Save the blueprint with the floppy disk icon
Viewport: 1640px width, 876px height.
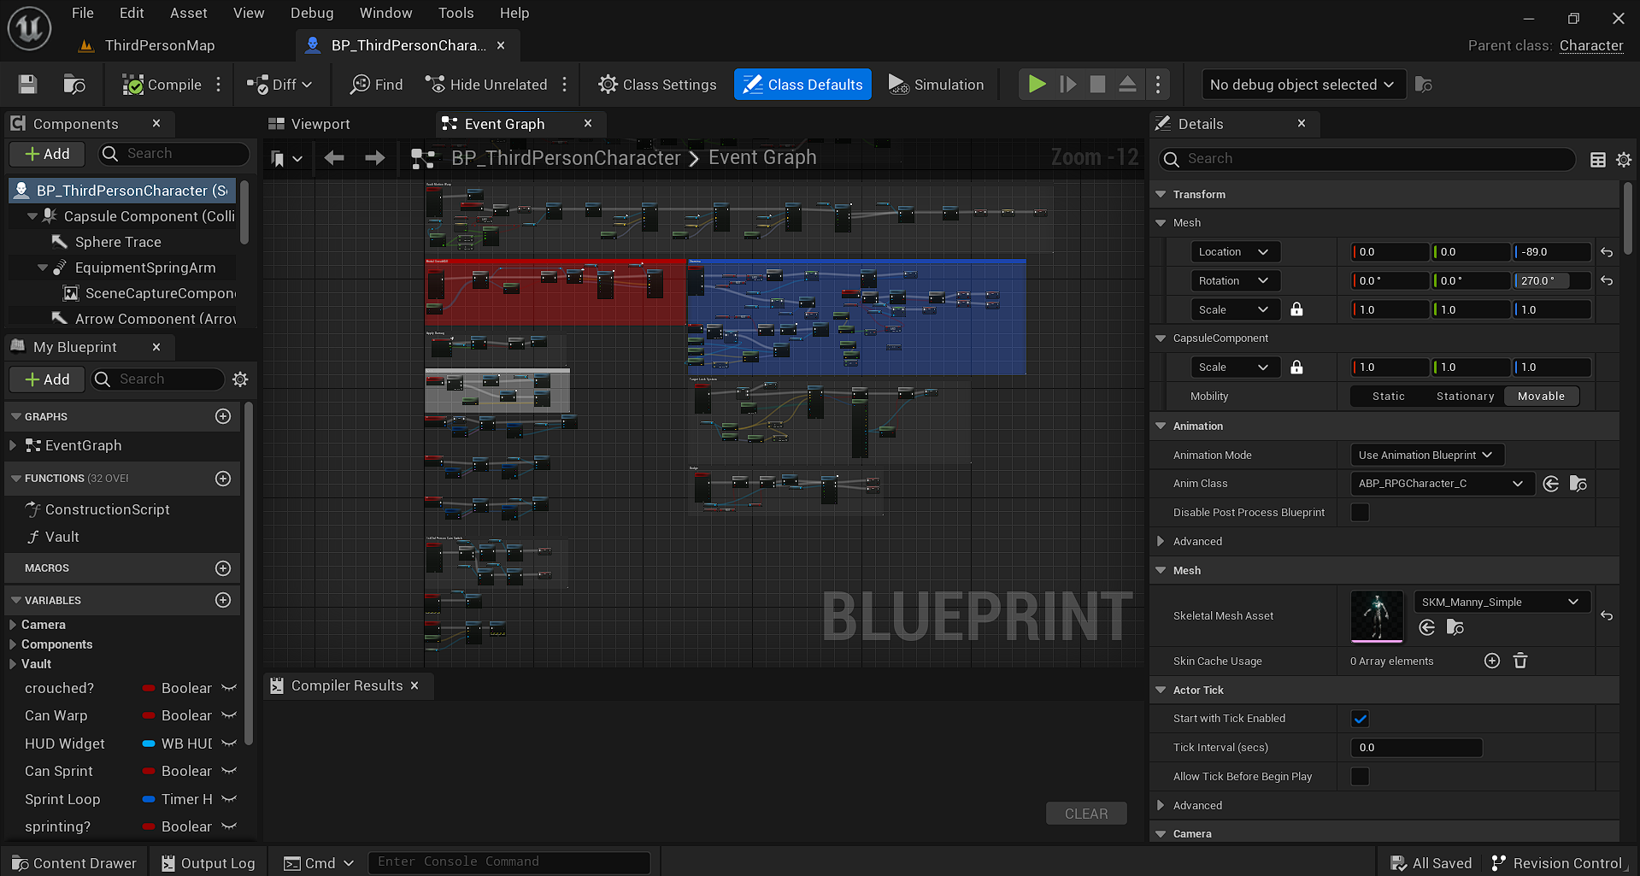27,85
